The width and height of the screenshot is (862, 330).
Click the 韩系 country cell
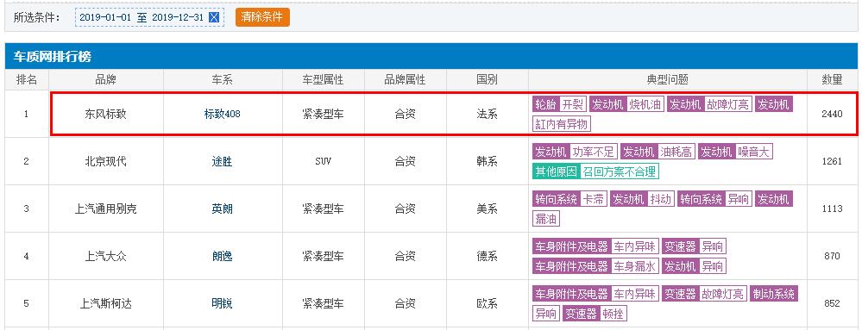pyautogui.click(x=487, y=161)
